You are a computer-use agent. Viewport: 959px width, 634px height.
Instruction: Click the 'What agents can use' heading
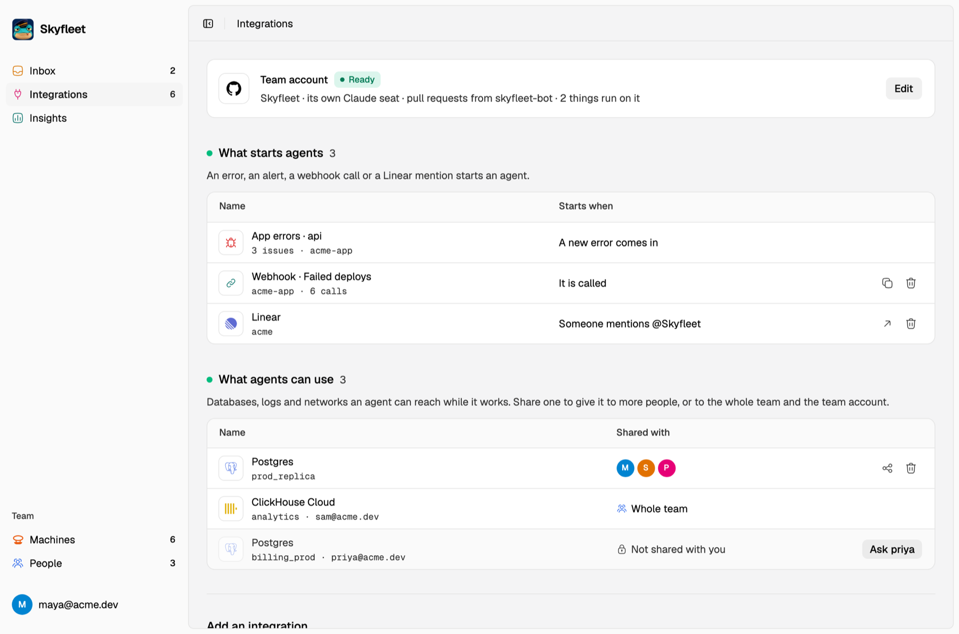[x=276, y=379]
